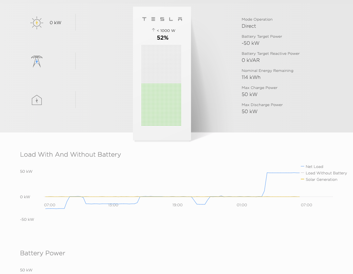Viewport: 353px width, 274px height.
Task: Click the 13:00 mark on the load chart
Action: pyautogui.click(x=113, y=205)
